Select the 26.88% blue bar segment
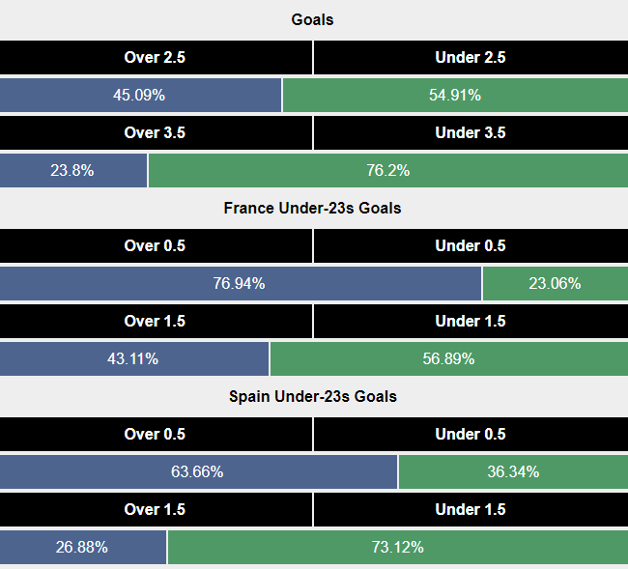This screenshot has height=569, width=628. tap(82, 547)
